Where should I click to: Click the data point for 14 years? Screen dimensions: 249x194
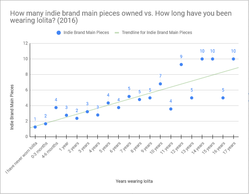202,59
